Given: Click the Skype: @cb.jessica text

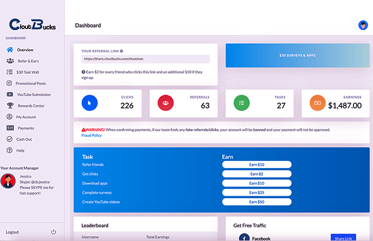Looking at the screenshot, I should point(35,182).
